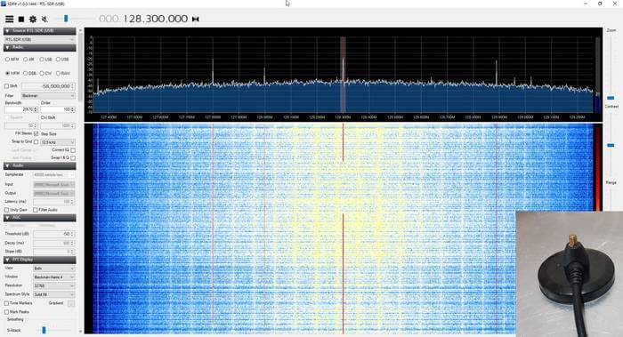This screenshot has width=623, height=337.
Task: Enable the Mark Peaks checkbox
Action: click(7, 312)
